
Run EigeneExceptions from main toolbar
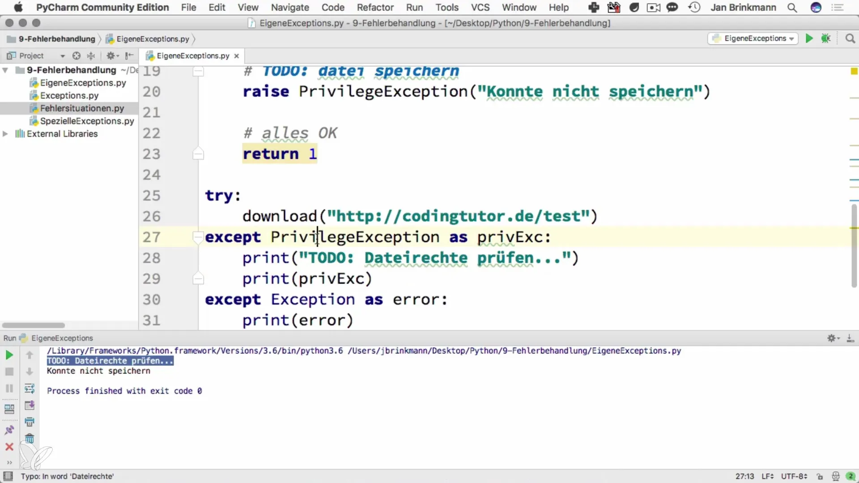809,38
